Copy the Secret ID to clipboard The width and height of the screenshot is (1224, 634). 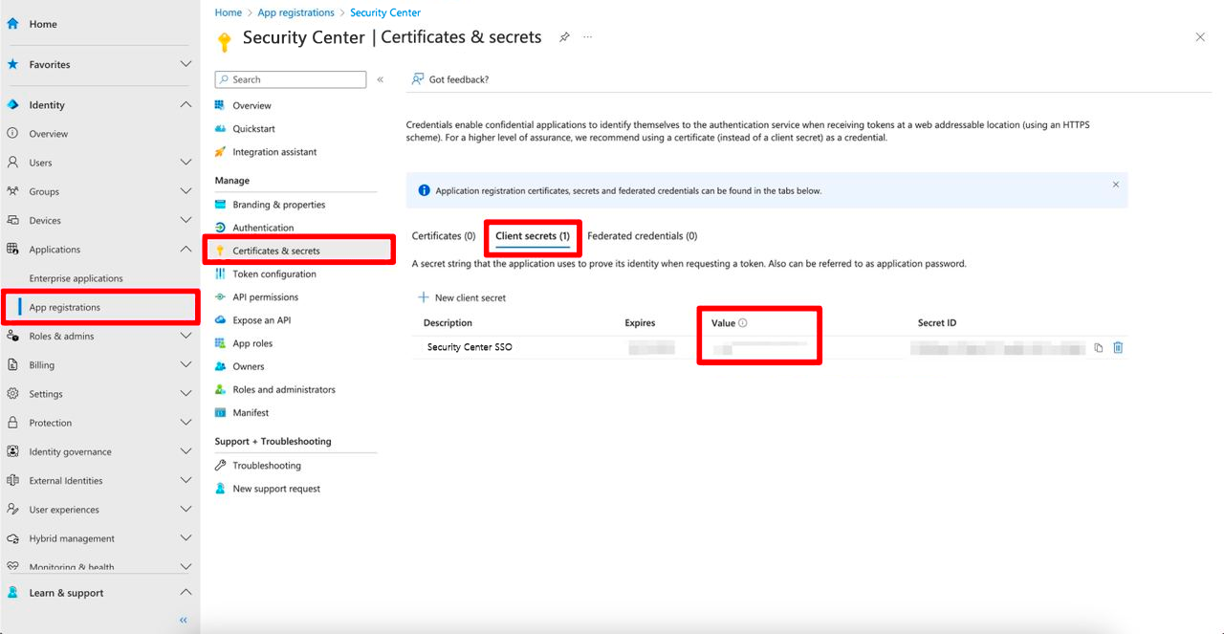point(1098,348)
